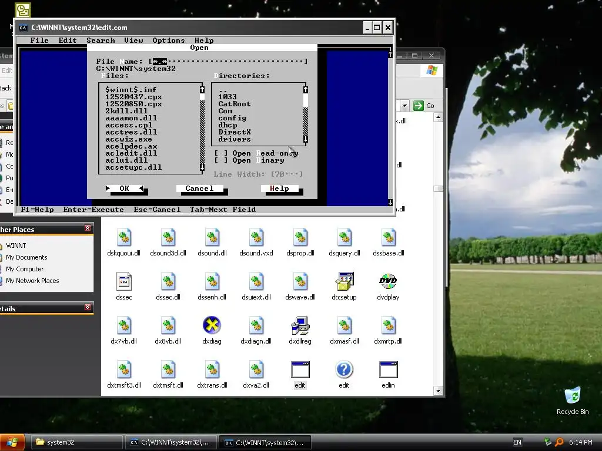The image size is (602, 451).
Task: Select the dsprop.dll file icon
Action: tap(300, 237)
